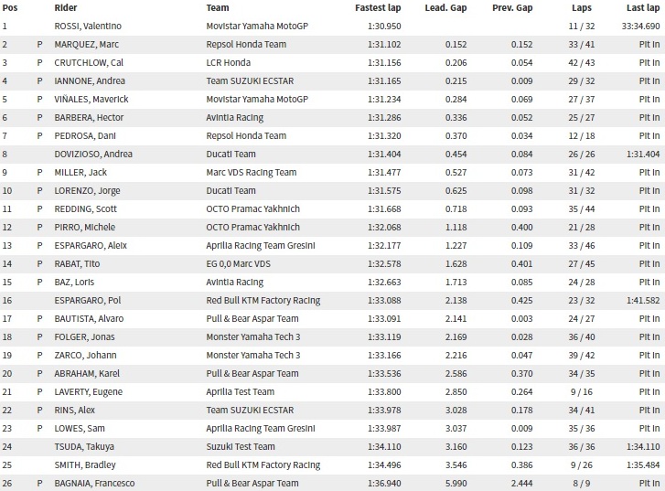
Task: Select the Pos column header
Action: 10,7
